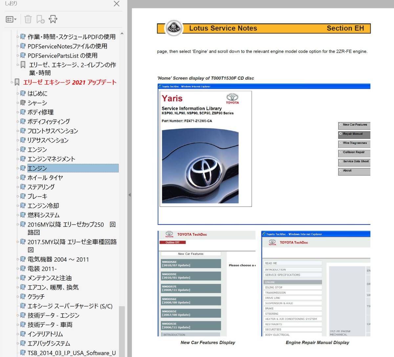Click bookmark icon beside エンジンマネジメント
This screenshot has width=394, height=357.
click(23, 159)
